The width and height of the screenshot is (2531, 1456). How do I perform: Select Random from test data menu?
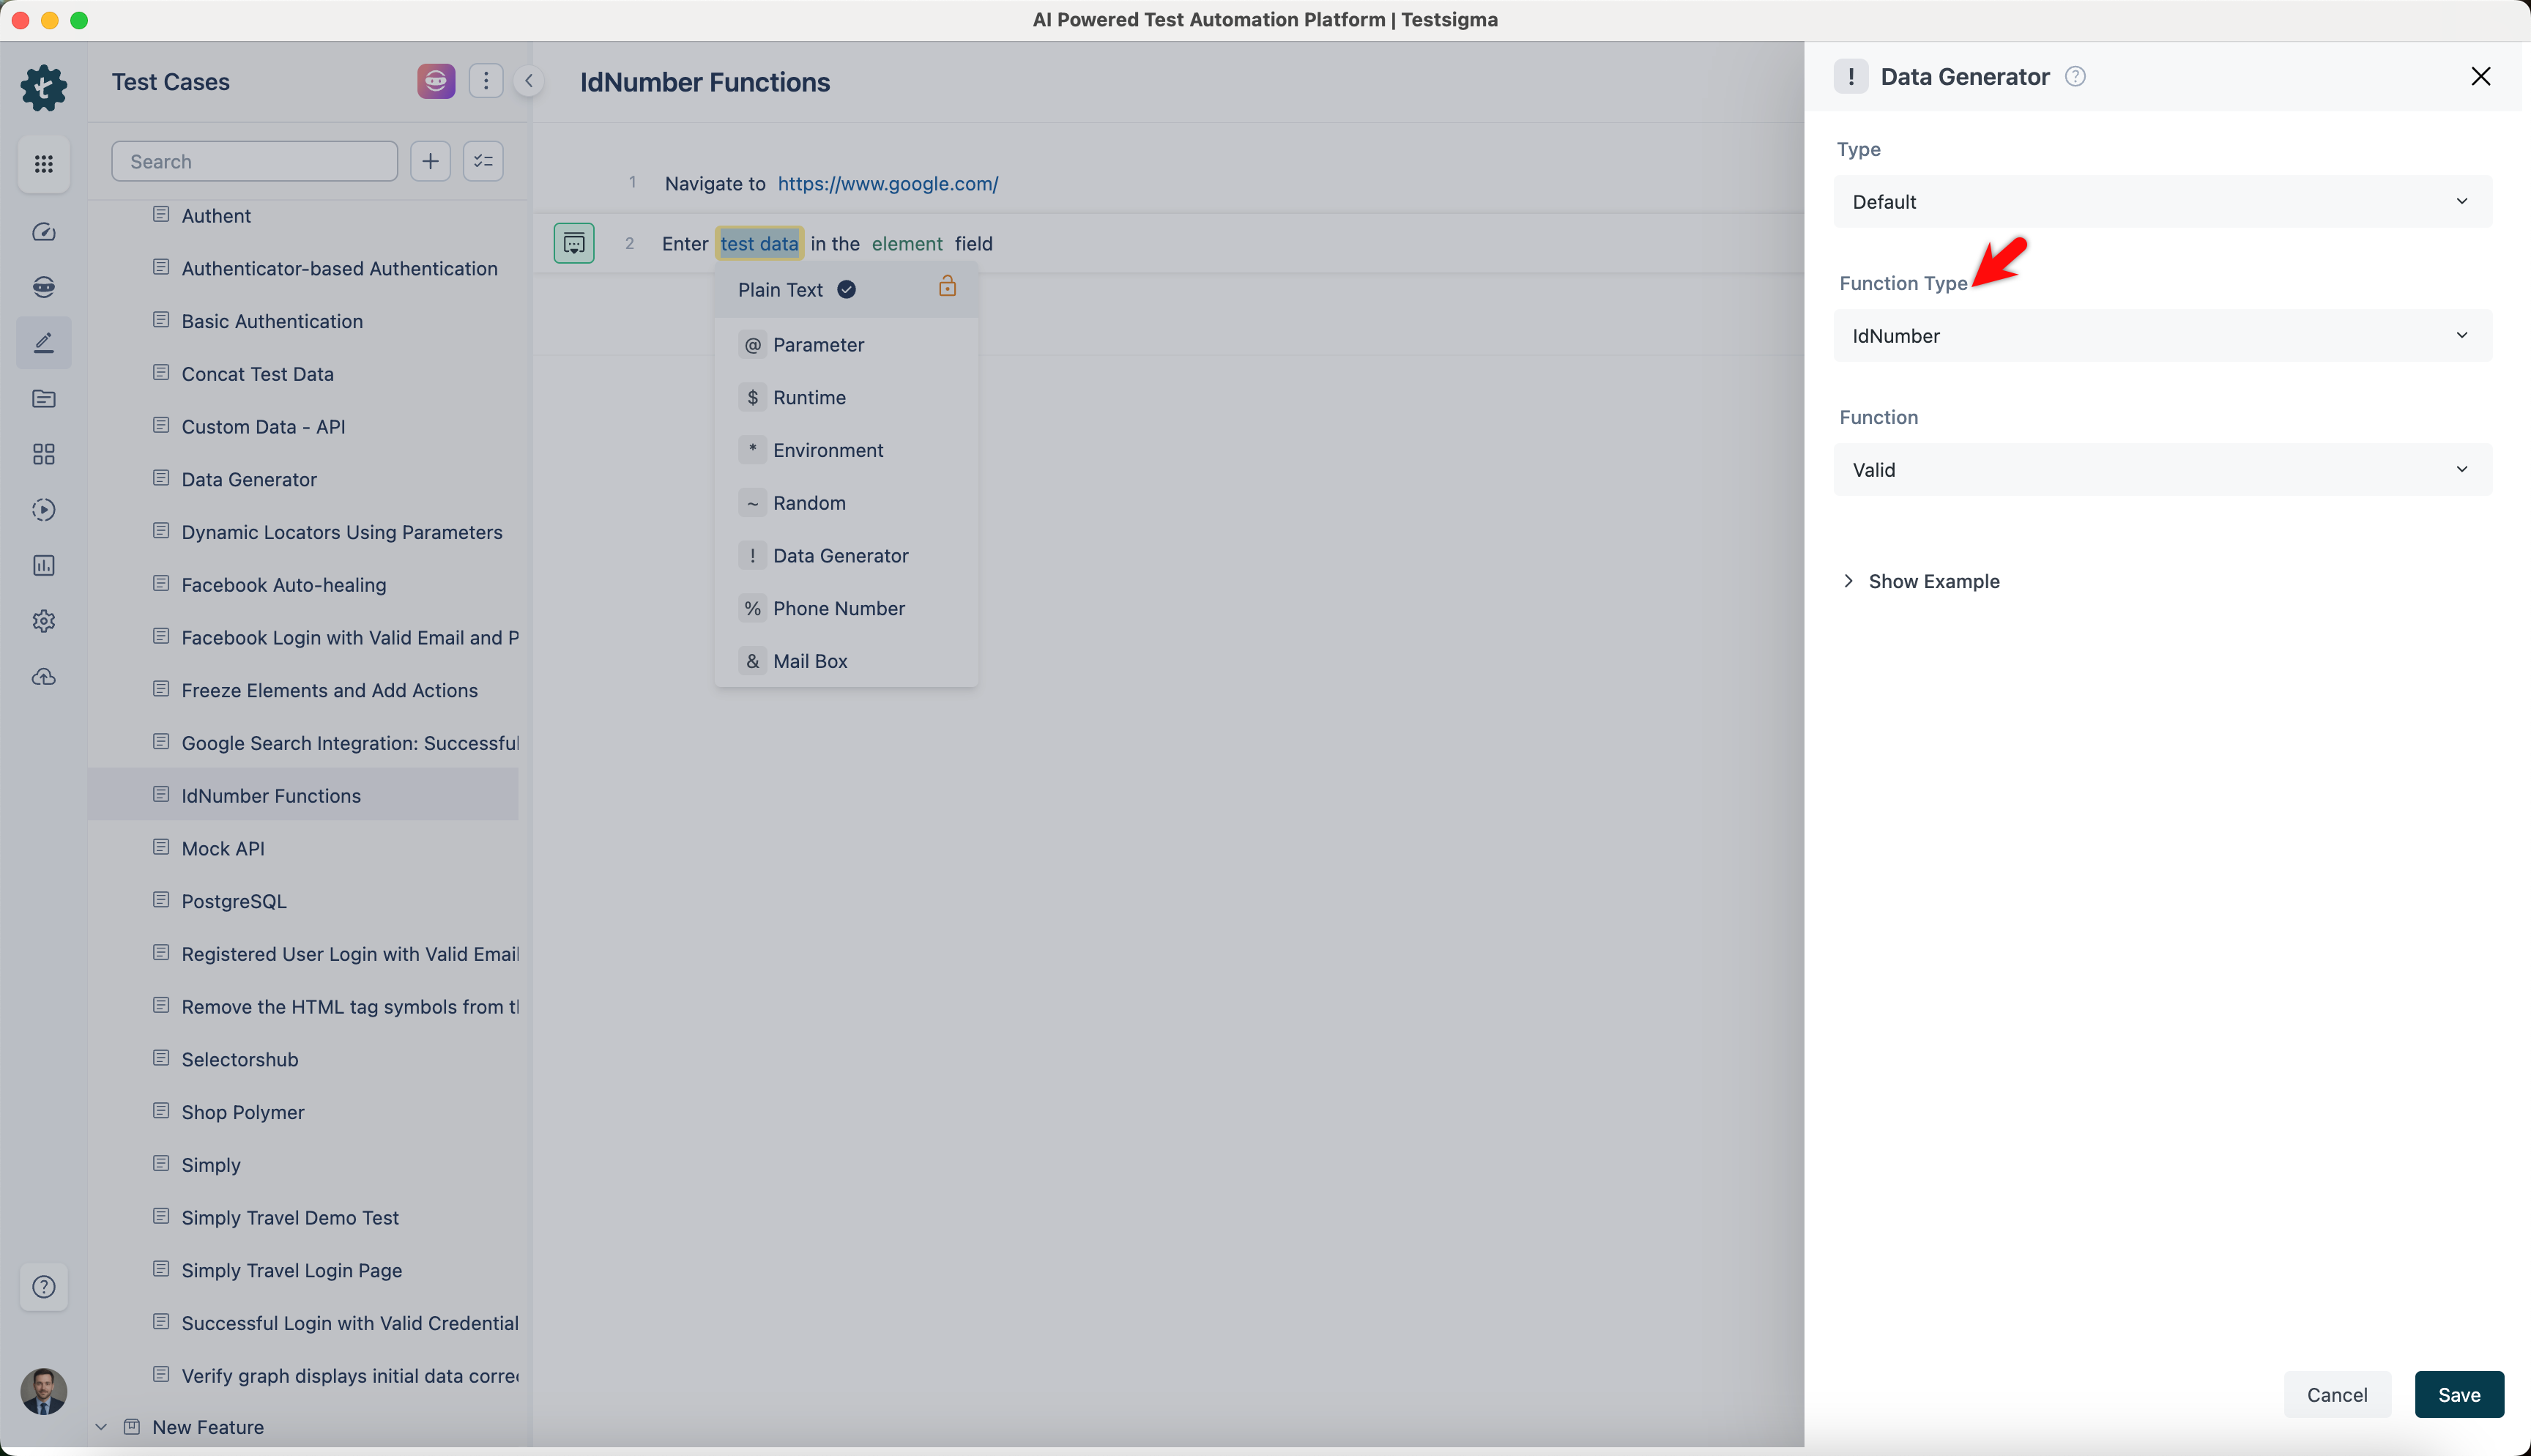(x=809, y=503)
